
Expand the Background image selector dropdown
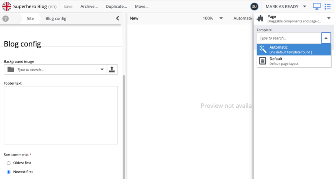102,70
